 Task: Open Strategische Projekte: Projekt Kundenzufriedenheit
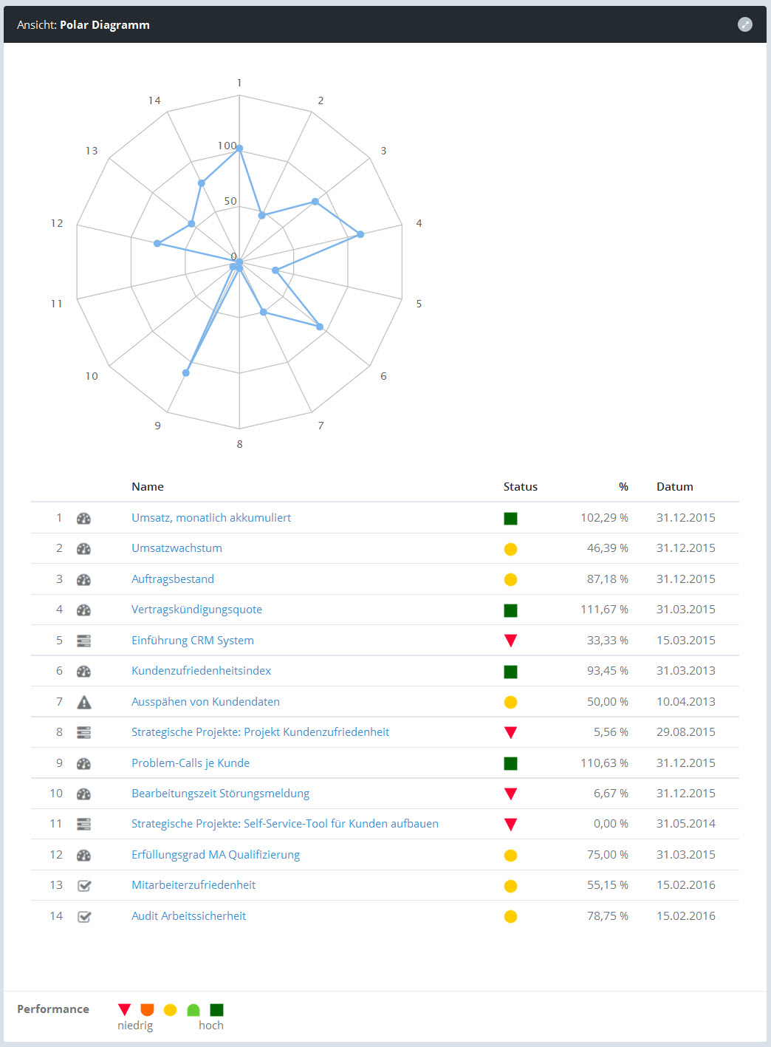pyautogui.click(x=260, y=732)
